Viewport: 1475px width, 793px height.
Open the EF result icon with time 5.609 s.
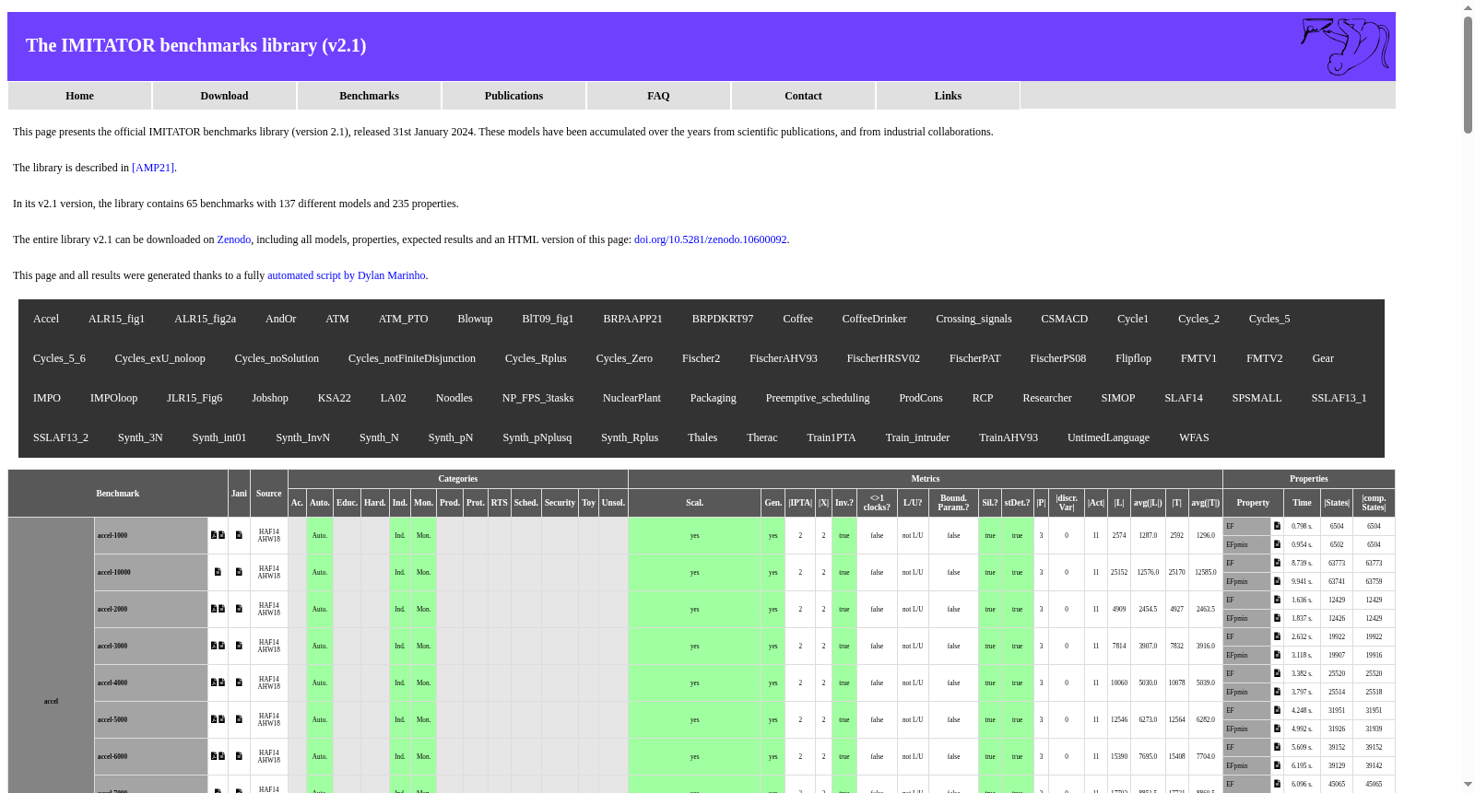pos(1277,747)
